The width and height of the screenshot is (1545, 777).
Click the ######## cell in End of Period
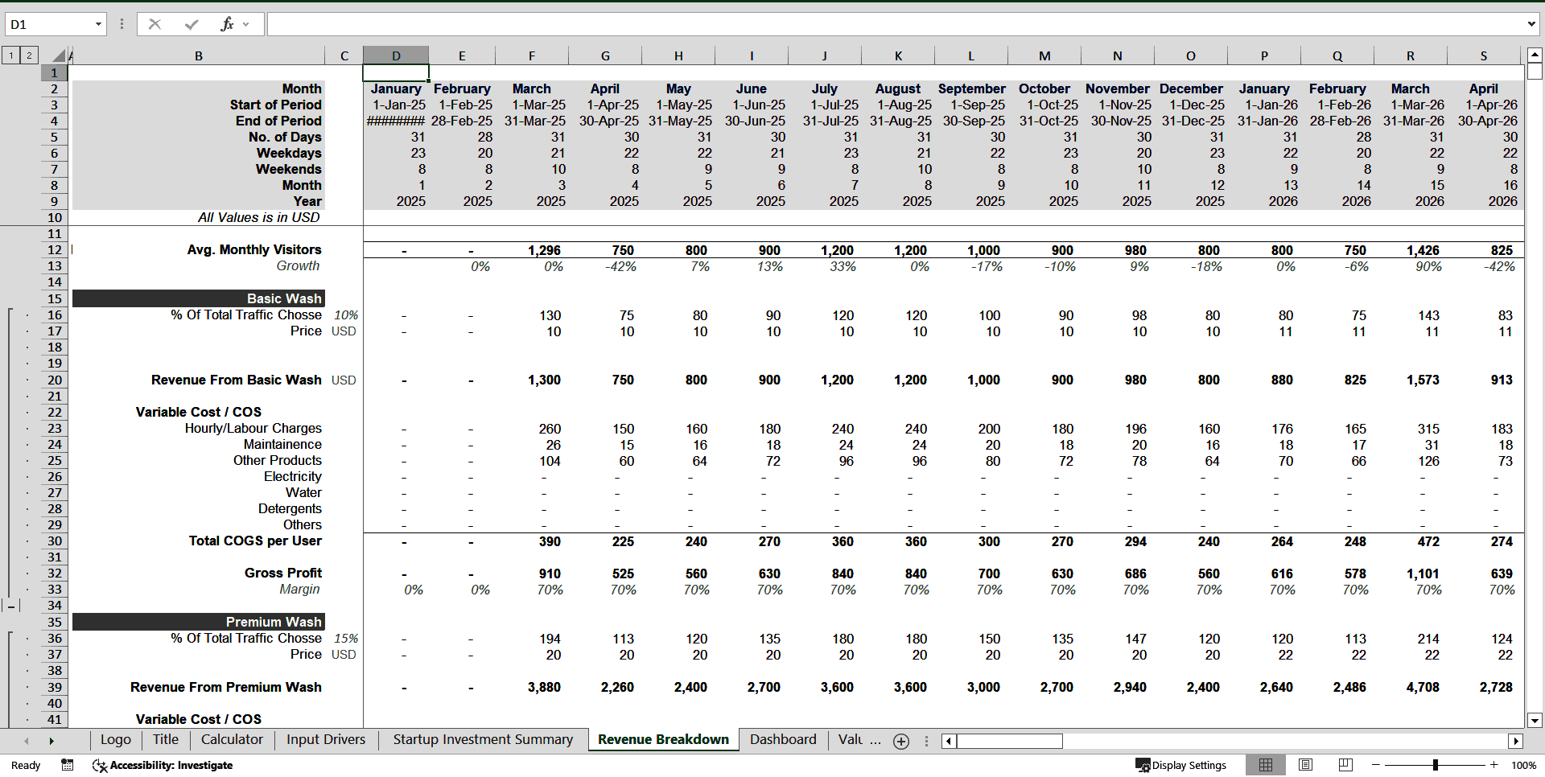pyautogui.click(x=396, y=121)
